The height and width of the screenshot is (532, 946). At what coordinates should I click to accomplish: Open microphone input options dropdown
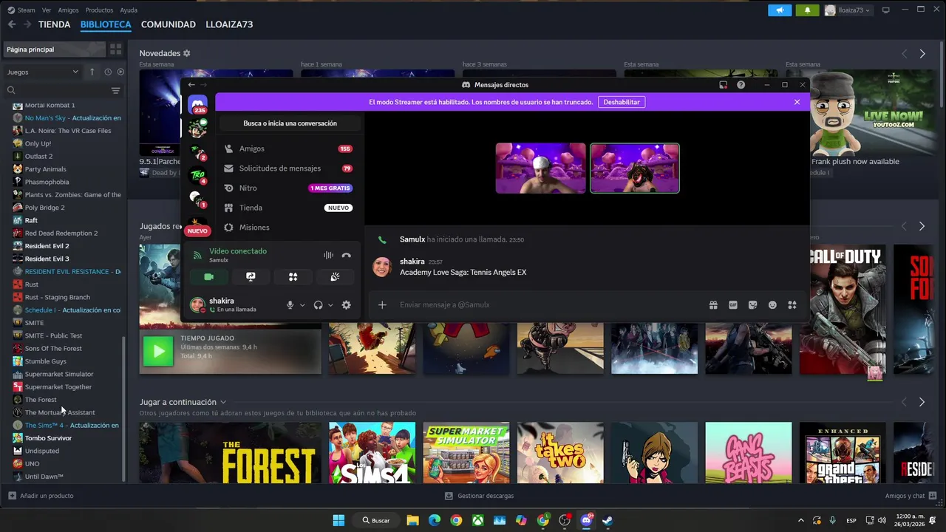point(302,304)
